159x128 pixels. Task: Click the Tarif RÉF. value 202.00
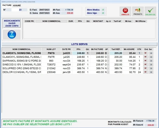tap(116, 64)
